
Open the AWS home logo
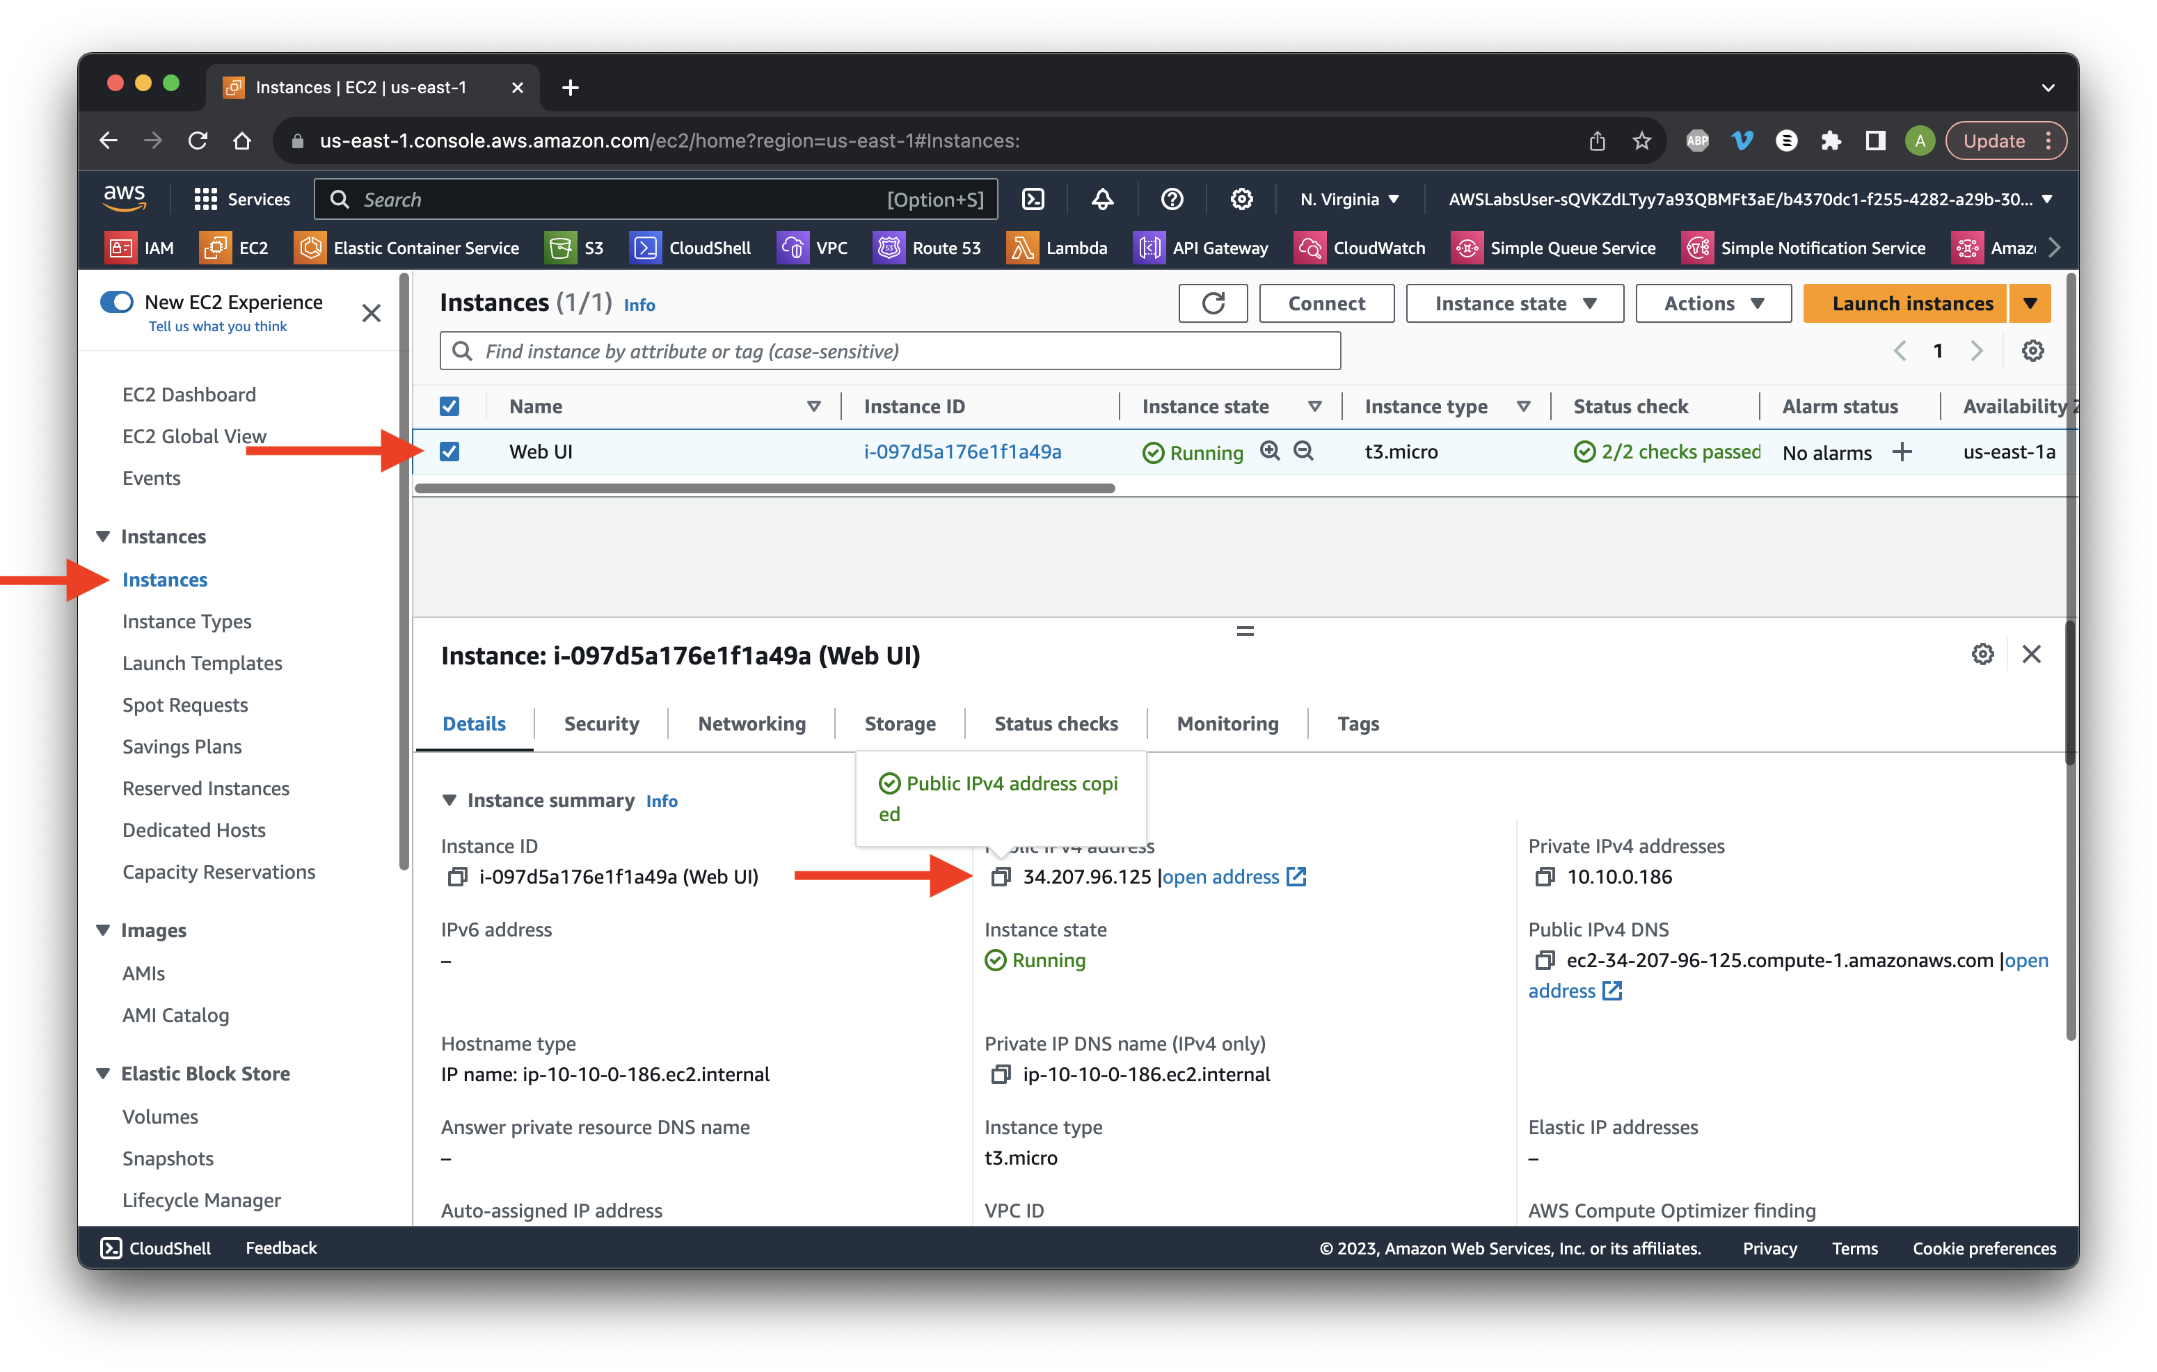pos(125,198)
